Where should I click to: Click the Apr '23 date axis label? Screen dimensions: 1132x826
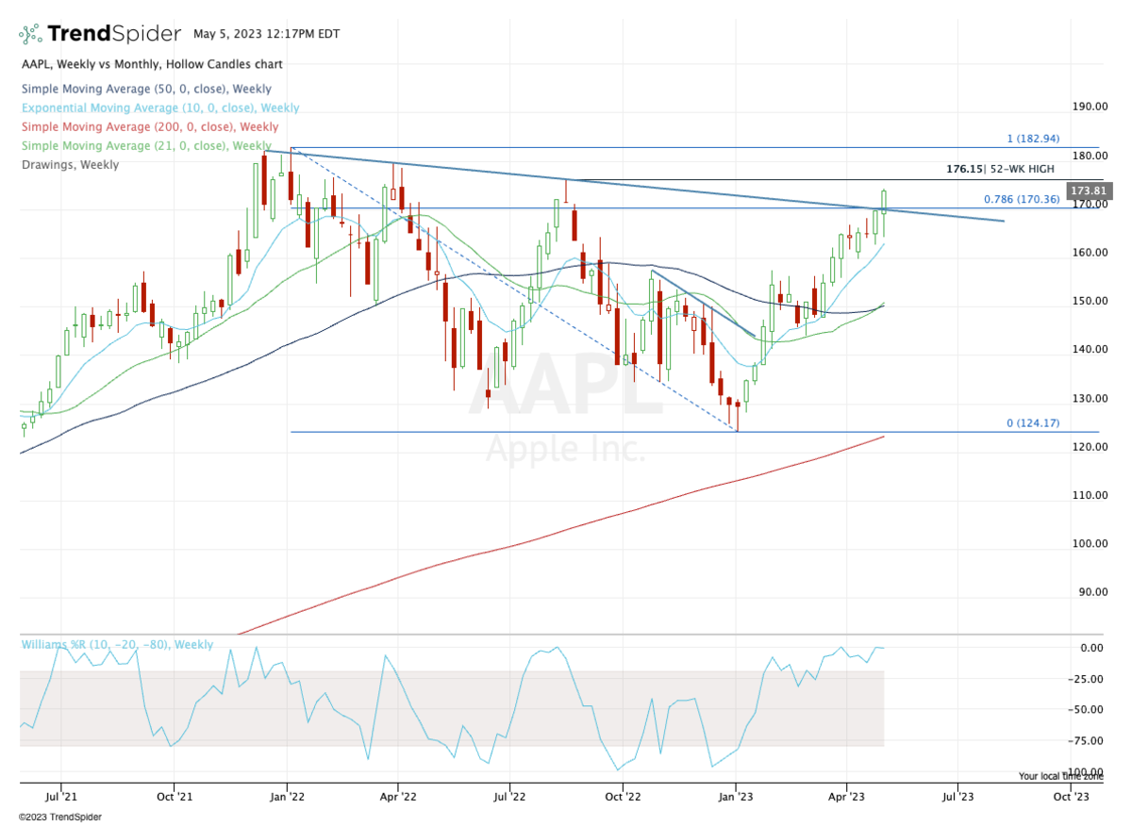pos(847,796)
